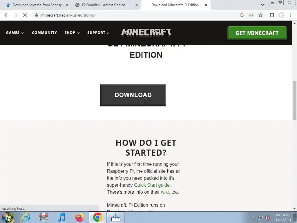
Task: Open the treasure chest taskbar app
Action: click(44, 217)
